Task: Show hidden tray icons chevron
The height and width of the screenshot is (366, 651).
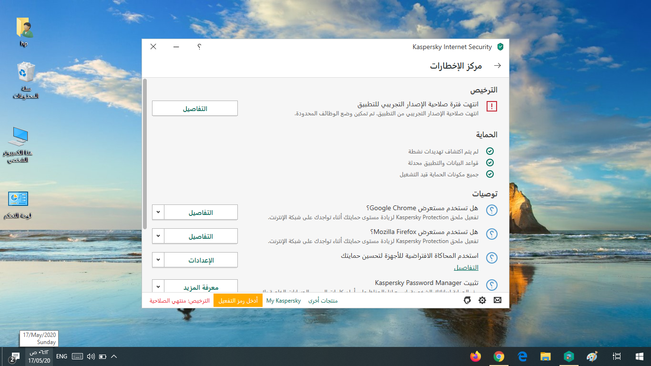Action: (114, 356)
